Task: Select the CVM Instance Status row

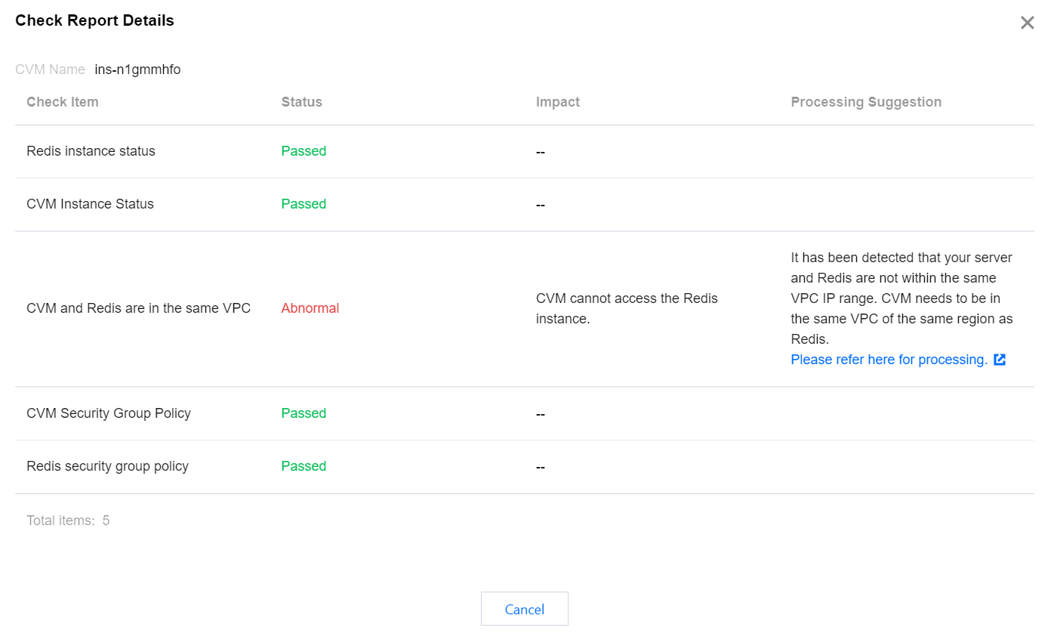Action: pyautogui.click(x=90, y=204)
